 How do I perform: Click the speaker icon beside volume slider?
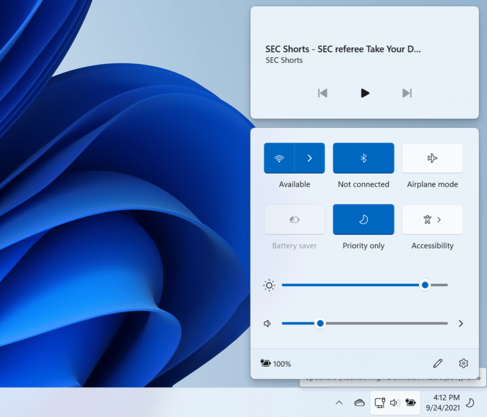(267, 323)
